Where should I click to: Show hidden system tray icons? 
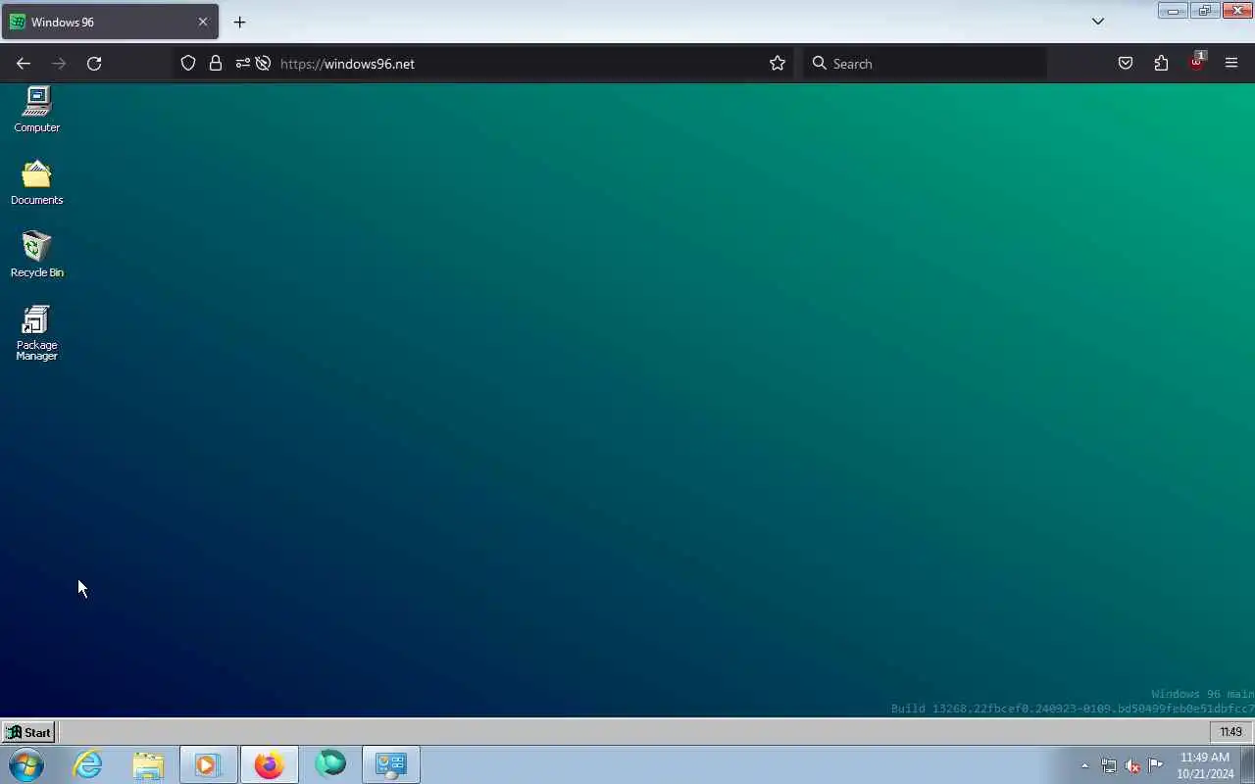click(x=1084, y=765)
